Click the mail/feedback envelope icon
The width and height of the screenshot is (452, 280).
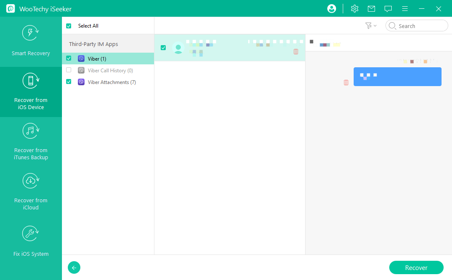(x=371, y=8)
